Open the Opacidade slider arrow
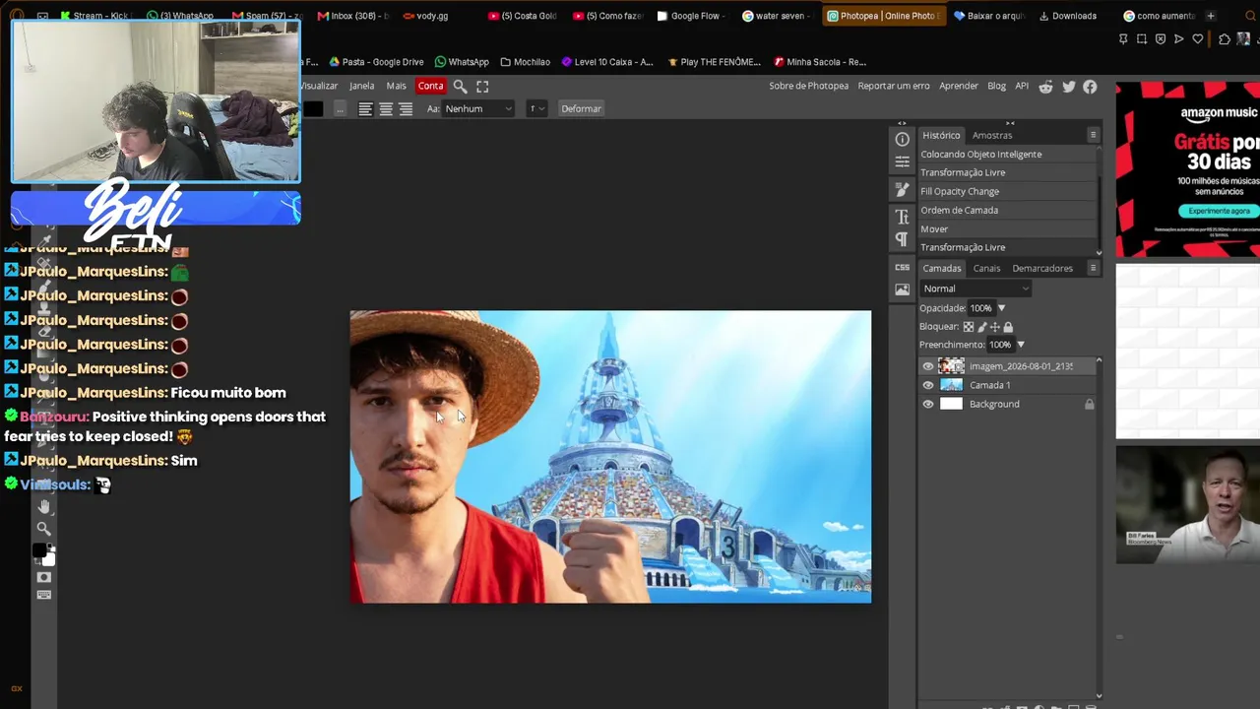 (1001, 308)
